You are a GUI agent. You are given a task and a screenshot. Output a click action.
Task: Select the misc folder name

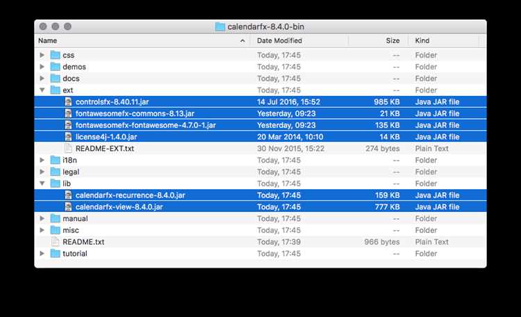click(x=70, y=230)
